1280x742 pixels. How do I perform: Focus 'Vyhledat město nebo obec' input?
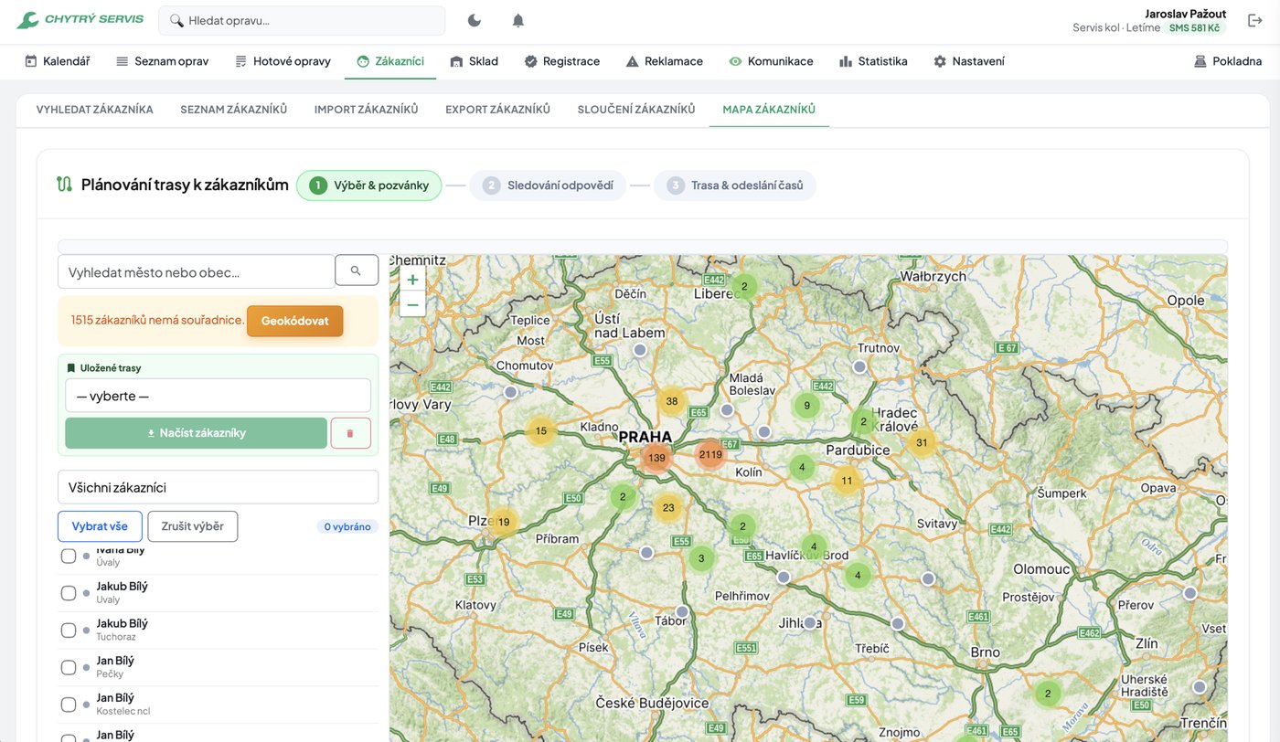196,271
